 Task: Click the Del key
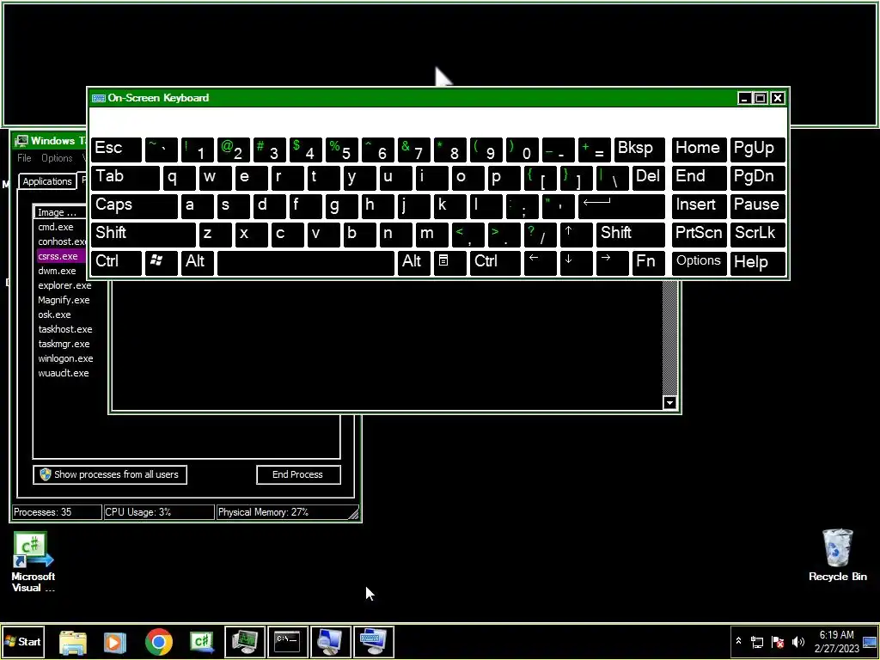coord(648,177)
